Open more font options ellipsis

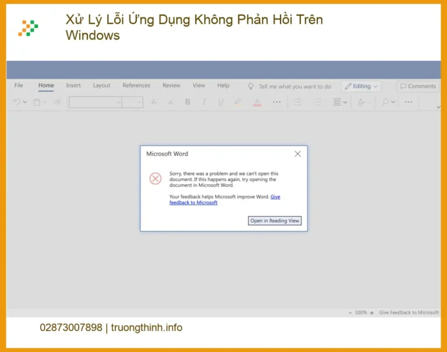point(277,102)
